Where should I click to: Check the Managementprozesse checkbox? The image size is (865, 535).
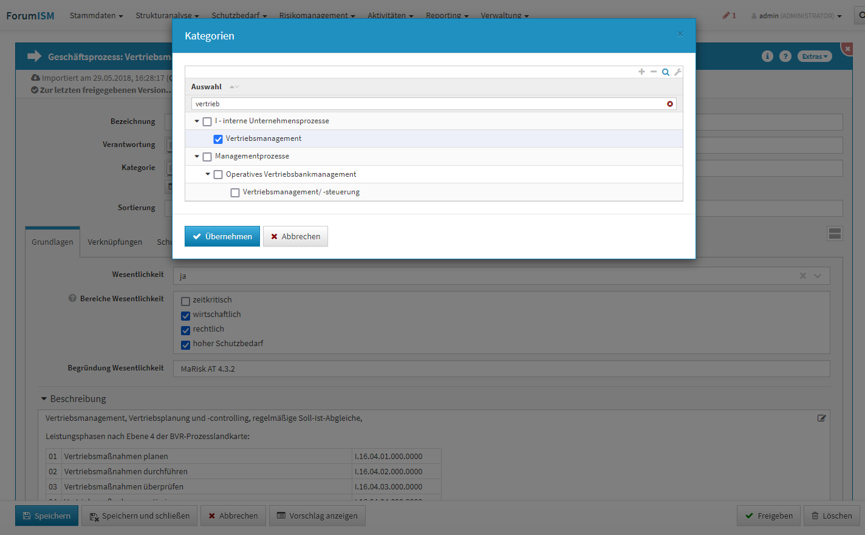tap(207, 157)
